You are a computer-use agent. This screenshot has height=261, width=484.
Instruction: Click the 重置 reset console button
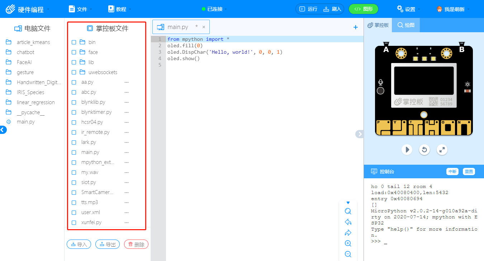coord(469,171)
